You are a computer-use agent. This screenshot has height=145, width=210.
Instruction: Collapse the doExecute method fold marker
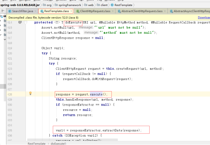[25, 22]
